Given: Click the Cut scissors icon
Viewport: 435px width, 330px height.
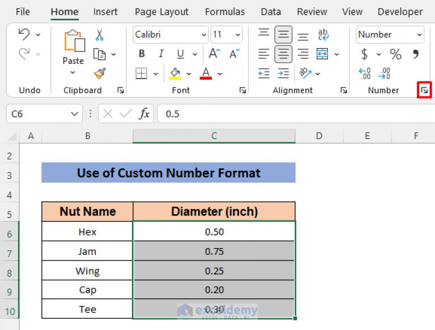Looking at the screenshot, I should click(99, 35).
